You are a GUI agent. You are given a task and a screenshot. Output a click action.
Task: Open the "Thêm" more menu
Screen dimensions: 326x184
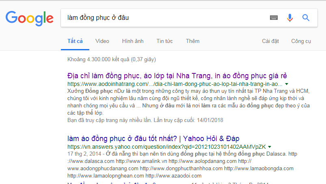[x=193, y=41]
